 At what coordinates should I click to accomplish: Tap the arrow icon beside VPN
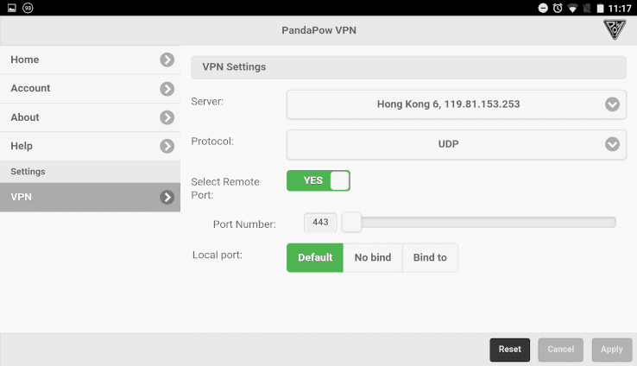(167, 197)
